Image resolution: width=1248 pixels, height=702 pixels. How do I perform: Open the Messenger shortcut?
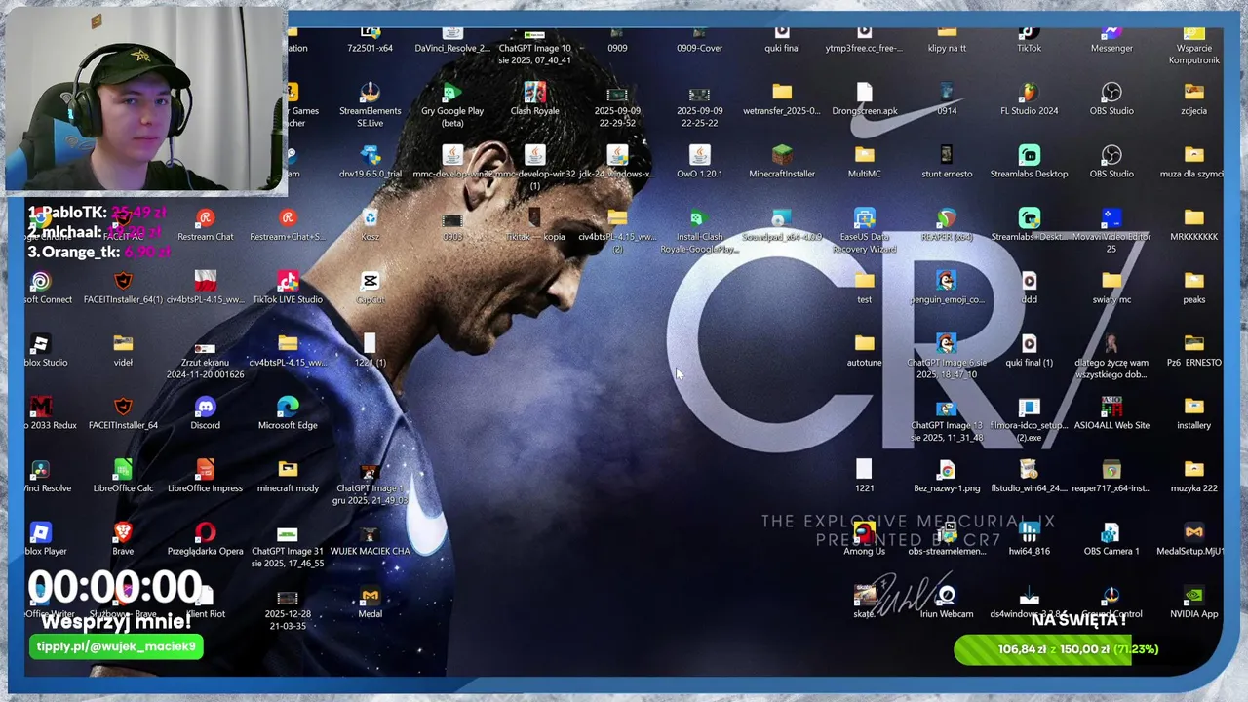[1111, 39]
